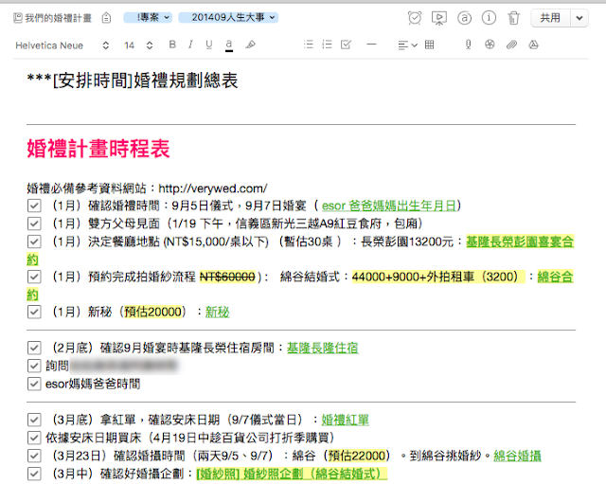Open 綿谷合約 note link
The width and height of the screenshot is (606, 484).
555,277
